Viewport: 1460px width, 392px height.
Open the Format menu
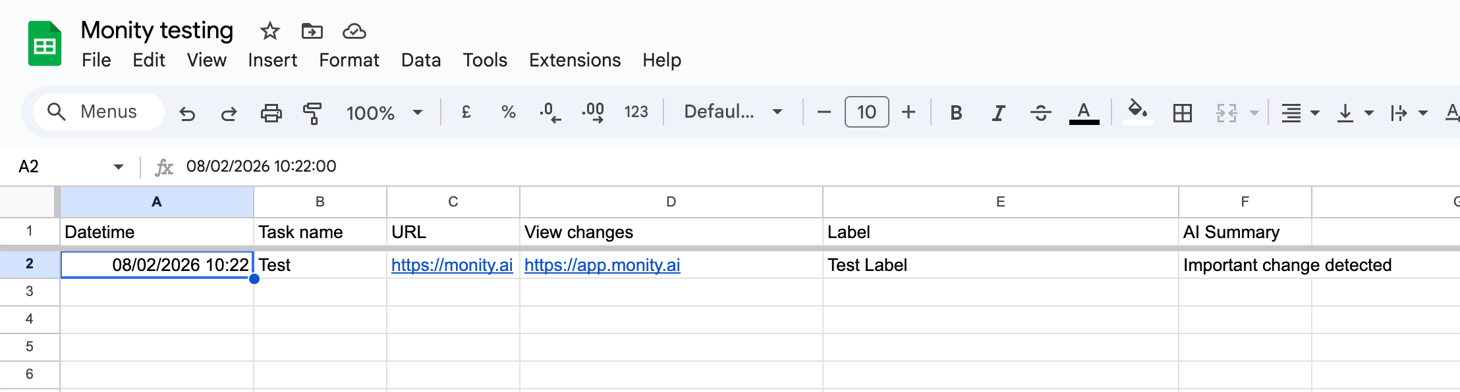tap(349, 60)
